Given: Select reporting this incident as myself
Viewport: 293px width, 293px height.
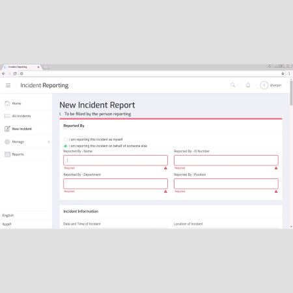Looking at the screenshot, I should tap(65, 139).
